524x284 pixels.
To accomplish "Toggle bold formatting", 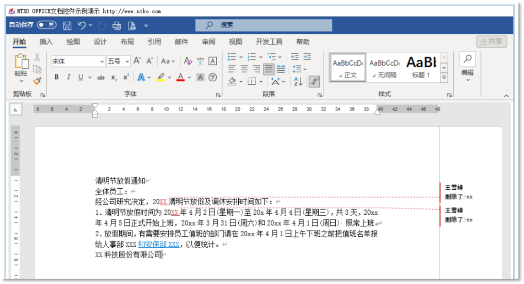I will tap(57, 76).
